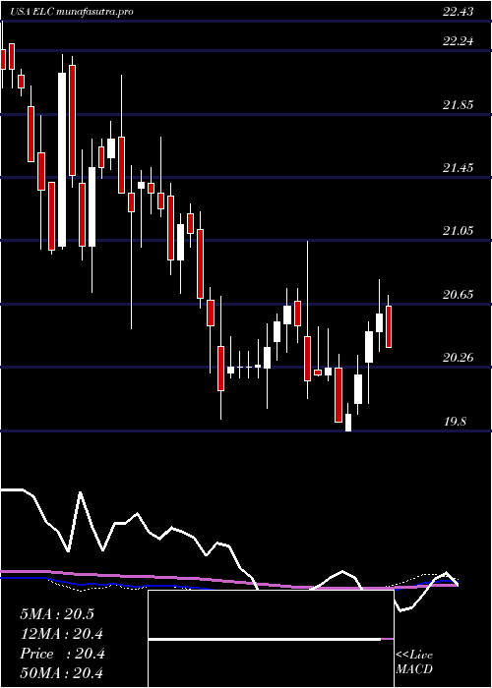Click the 21.05 price level label
This screenshot has width=492, height=688.
pyautogui.click(x=459, y=231)
